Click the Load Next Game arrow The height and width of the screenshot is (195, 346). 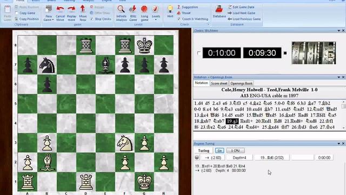tap(230, 13)
